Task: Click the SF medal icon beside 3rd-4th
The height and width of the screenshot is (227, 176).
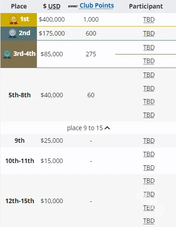Action: point(7,54)
